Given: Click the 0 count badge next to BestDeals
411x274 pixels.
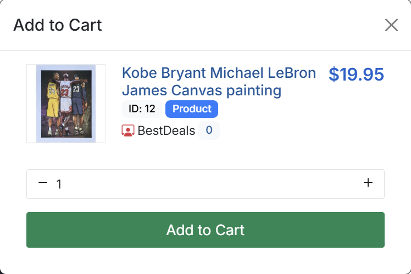Looking at the screenshot, I should point(209,130).
